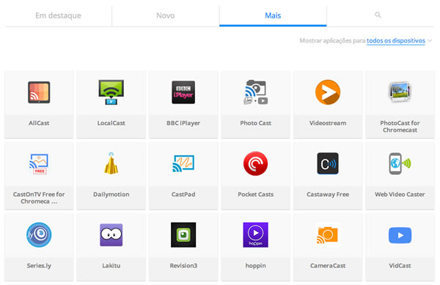Select the Mais tab

point(273,15)
